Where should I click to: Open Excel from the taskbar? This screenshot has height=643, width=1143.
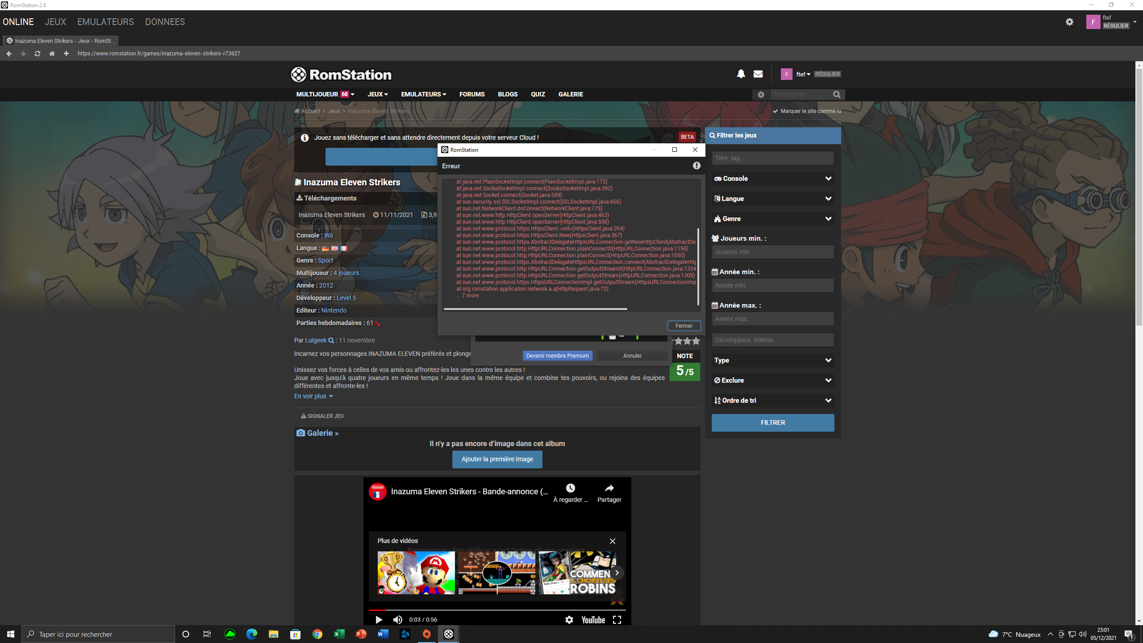point(339,634)
